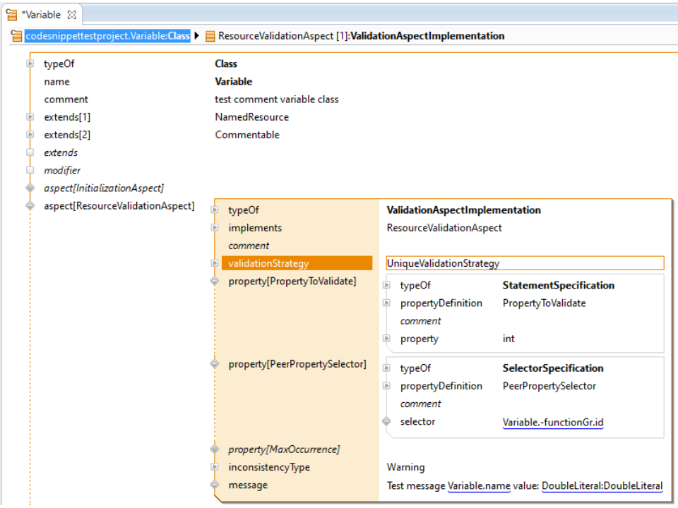Screen dimensions: 678x508
Task: Expand the implements ResourceValidationAspect row
Action: click(215, 228)
